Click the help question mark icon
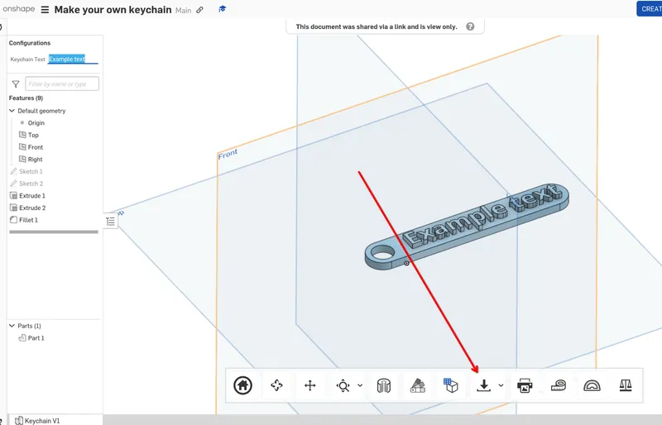Image resolution: width=662 pixels, height=425 pixels. coord(470,26)
